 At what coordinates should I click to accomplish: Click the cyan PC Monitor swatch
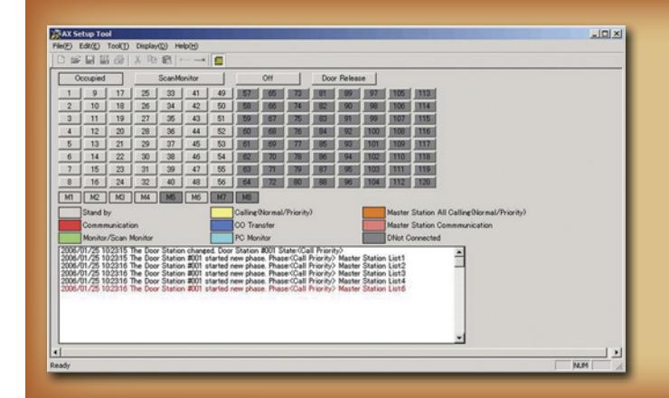pyautogui.click(x=221, y=238)
